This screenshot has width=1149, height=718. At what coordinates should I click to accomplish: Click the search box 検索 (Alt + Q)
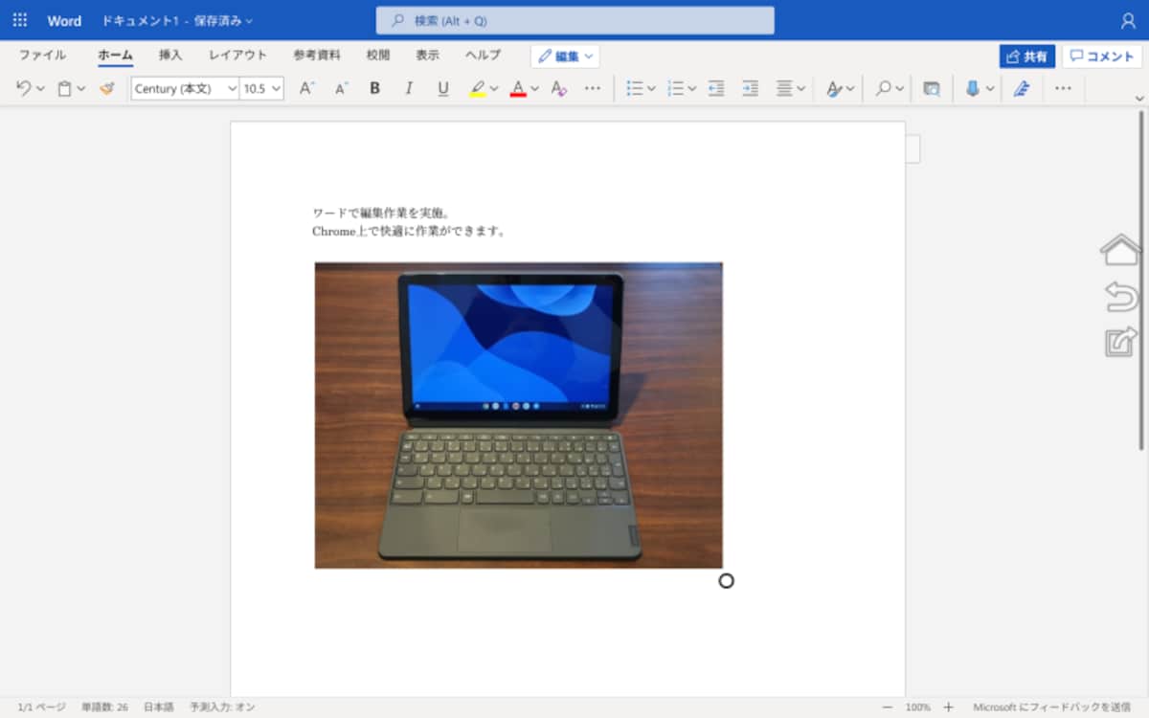point(574,20)
